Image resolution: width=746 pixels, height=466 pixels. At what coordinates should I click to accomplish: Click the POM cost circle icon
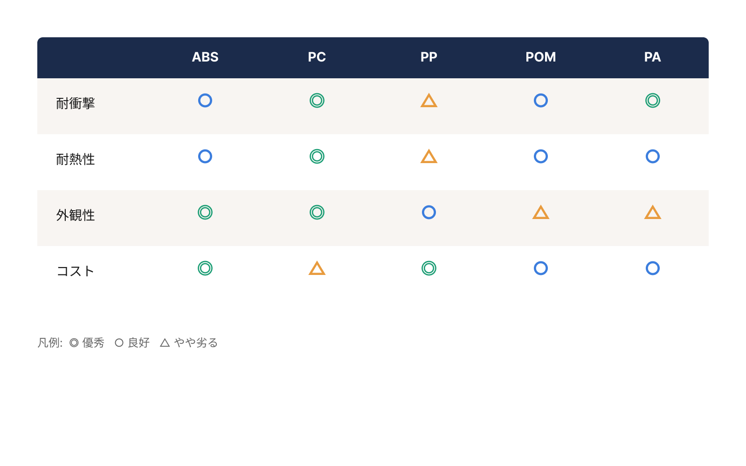point(541,268)
